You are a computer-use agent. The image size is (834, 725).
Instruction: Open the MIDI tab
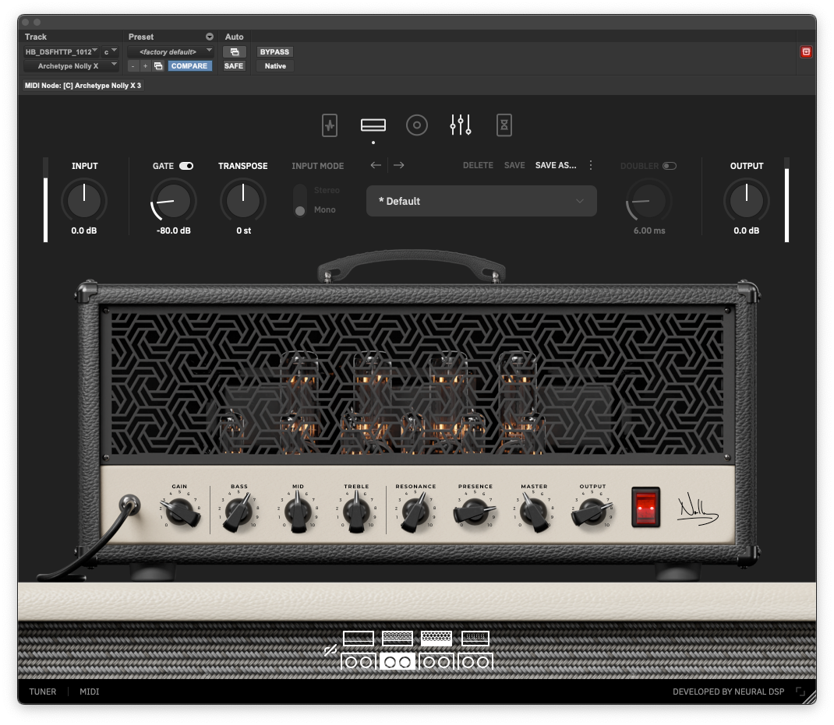(90, 692)
